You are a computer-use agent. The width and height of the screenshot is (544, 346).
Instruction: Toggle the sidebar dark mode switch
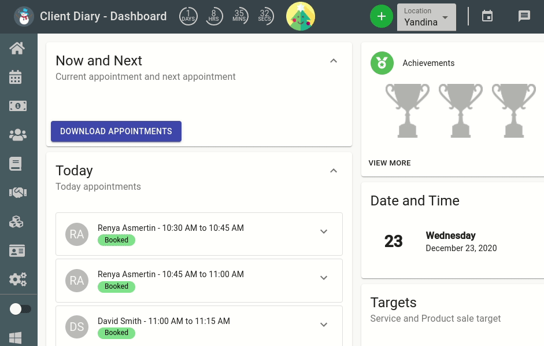pyautogui.click(x=20, y=309)
